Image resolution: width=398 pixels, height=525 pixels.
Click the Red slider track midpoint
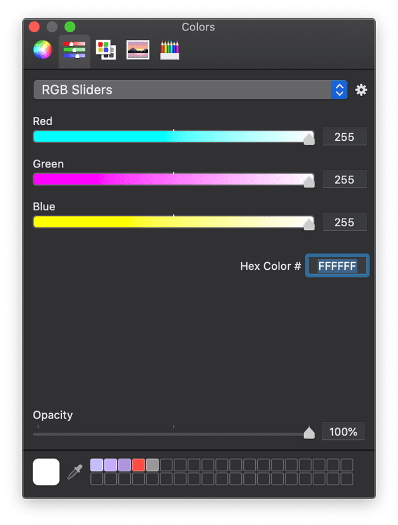tap(173, 136)
